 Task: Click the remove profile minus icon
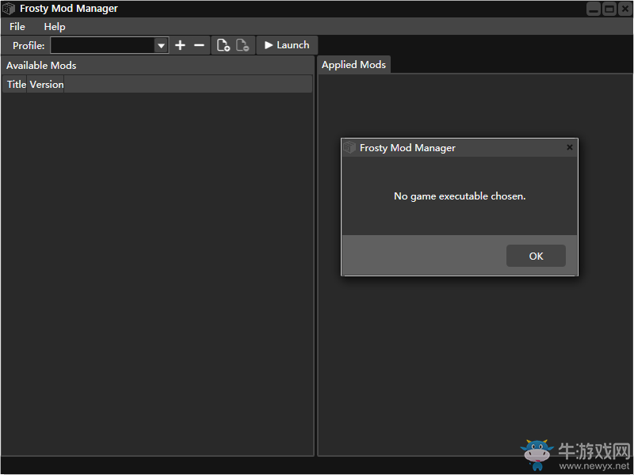point(199,45)
